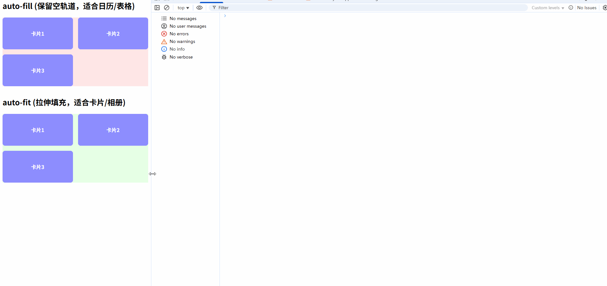
Task: Hide the console sidebar panel icon
Action: coord(157,8)
